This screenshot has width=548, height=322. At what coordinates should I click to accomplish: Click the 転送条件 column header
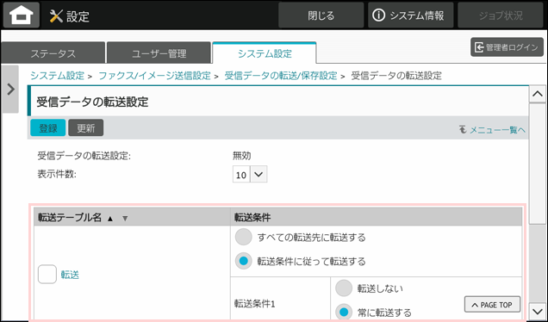point(376,217)
